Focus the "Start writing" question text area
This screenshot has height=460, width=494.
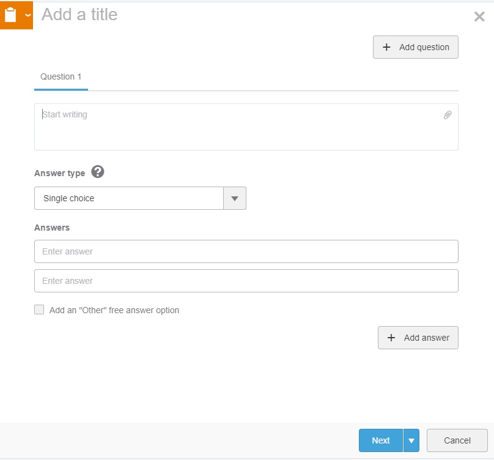238,127
